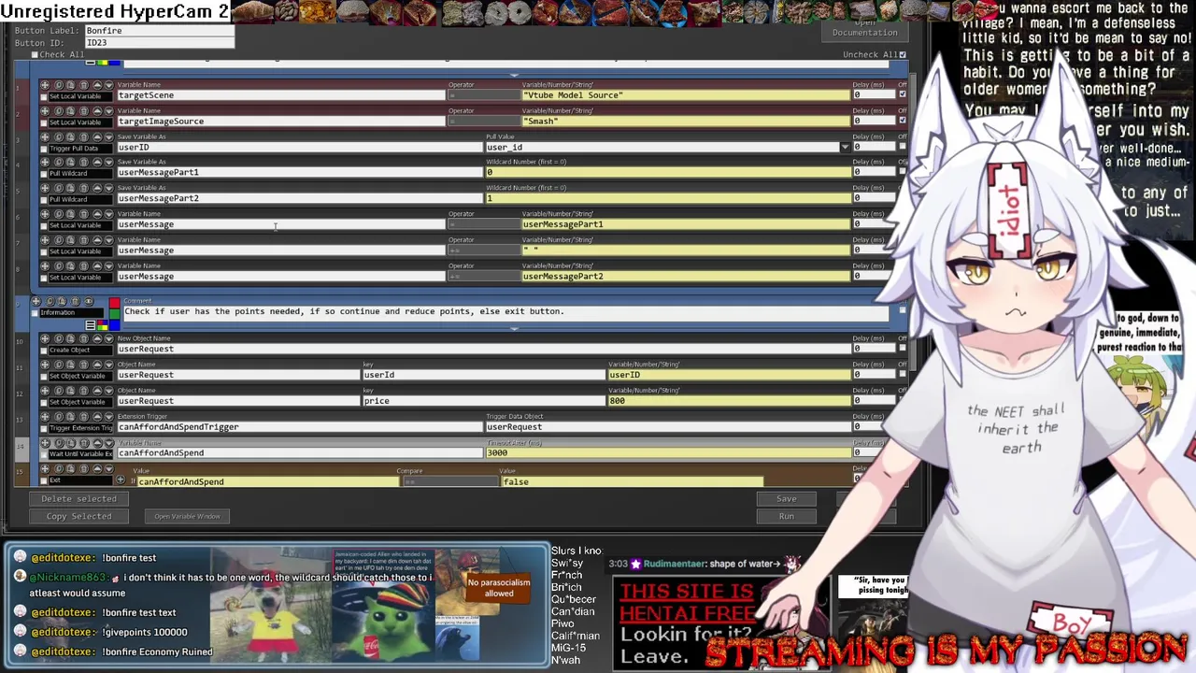Viewport: 1196px width, 673px height.
Task: Click the Delete selected button
Action: click(78, 498)
